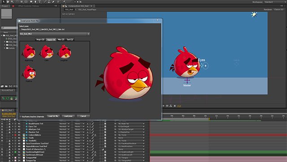
Task: Expand the RIG_Red_MK3 project folder
Action: (x=2, y=35)
